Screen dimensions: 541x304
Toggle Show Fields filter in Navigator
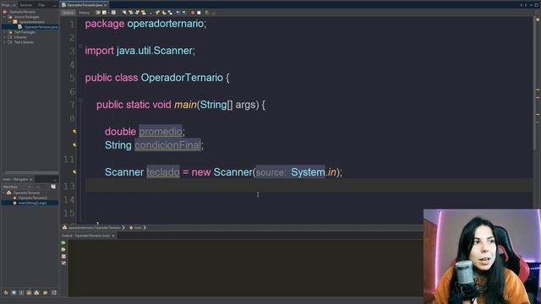14,293
